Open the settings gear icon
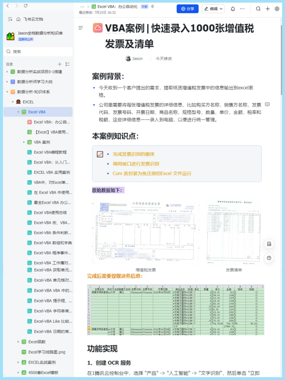 (x=277, y=9)
